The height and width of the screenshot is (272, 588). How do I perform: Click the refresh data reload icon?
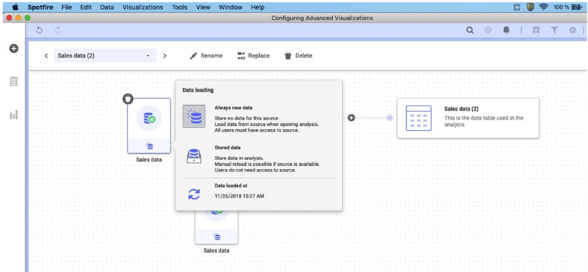[194, 194]
